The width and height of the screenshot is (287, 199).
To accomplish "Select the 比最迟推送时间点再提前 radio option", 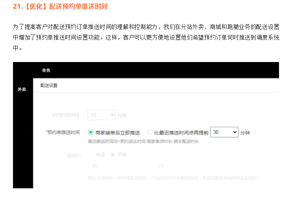I will point(150,133).
